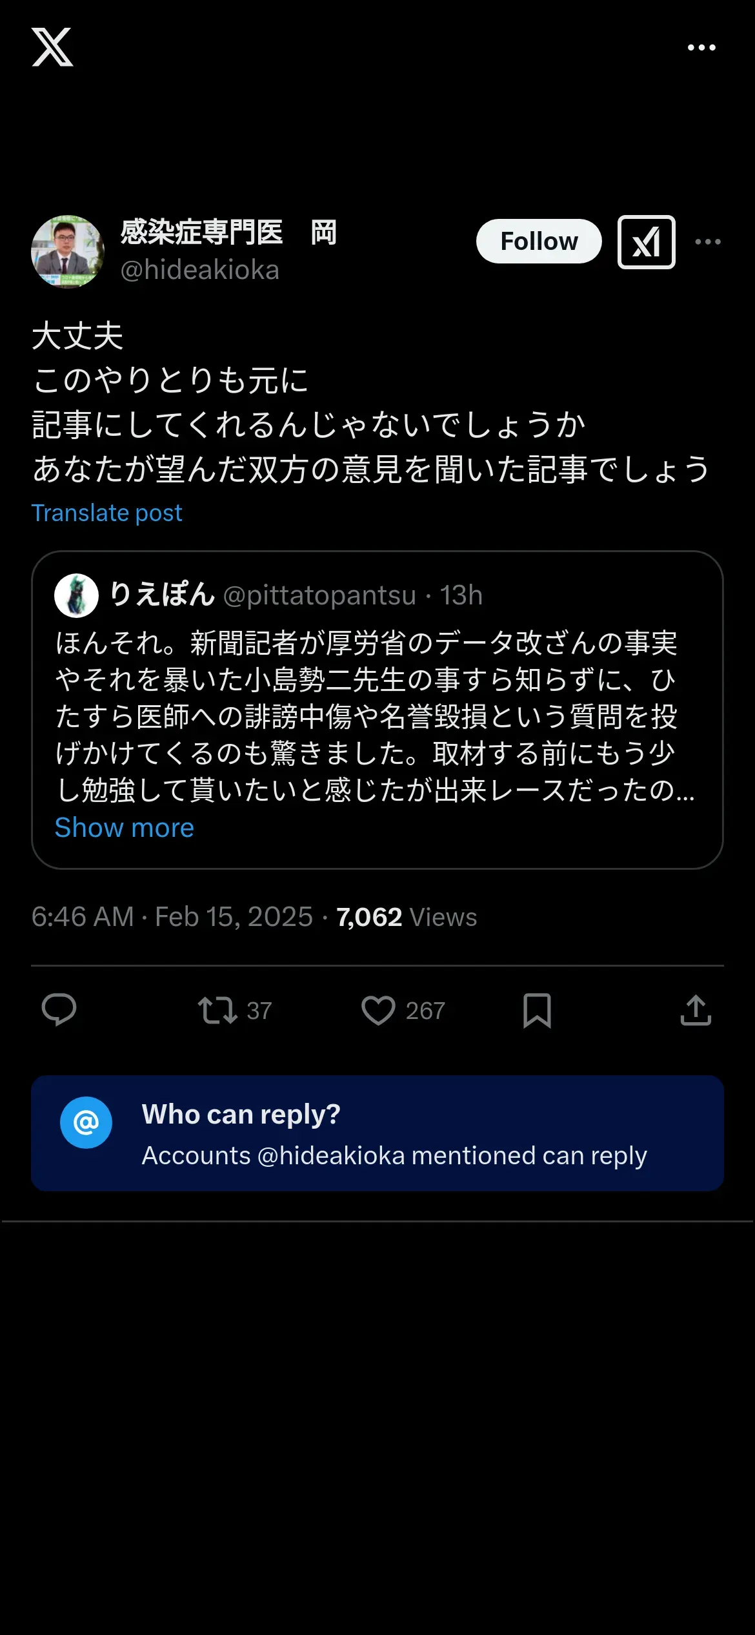The image size is (755, 1635).
Task: Open post options three-dot menu
Action: (x=708, y=242)
